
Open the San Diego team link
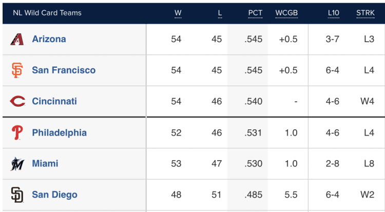(x=54, y=195)
